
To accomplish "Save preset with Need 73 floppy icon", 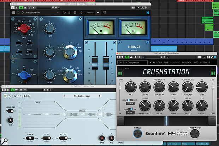I will tap(75, 13).
